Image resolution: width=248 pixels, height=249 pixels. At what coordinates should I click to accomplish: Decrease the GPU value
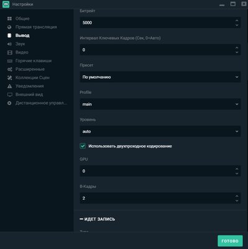click(237, 174)
